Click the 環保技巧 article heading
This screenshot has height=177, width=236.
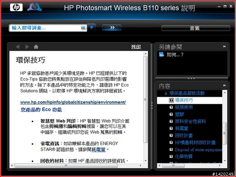[x=31, y=60]
